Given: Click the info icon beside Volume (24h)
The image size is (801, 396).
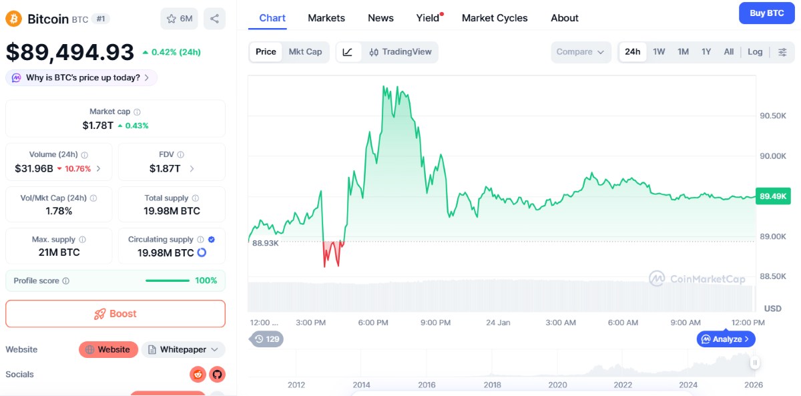Looking at the screenshot, I should tap(84, 155).
